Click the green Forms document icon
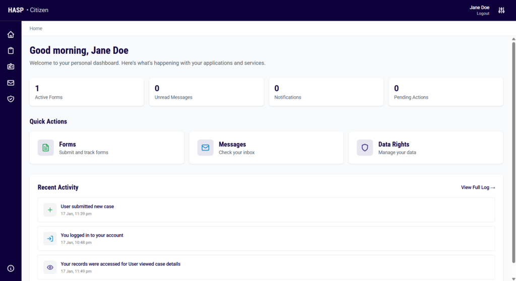 pyautogui.click(x=46, y=148)
